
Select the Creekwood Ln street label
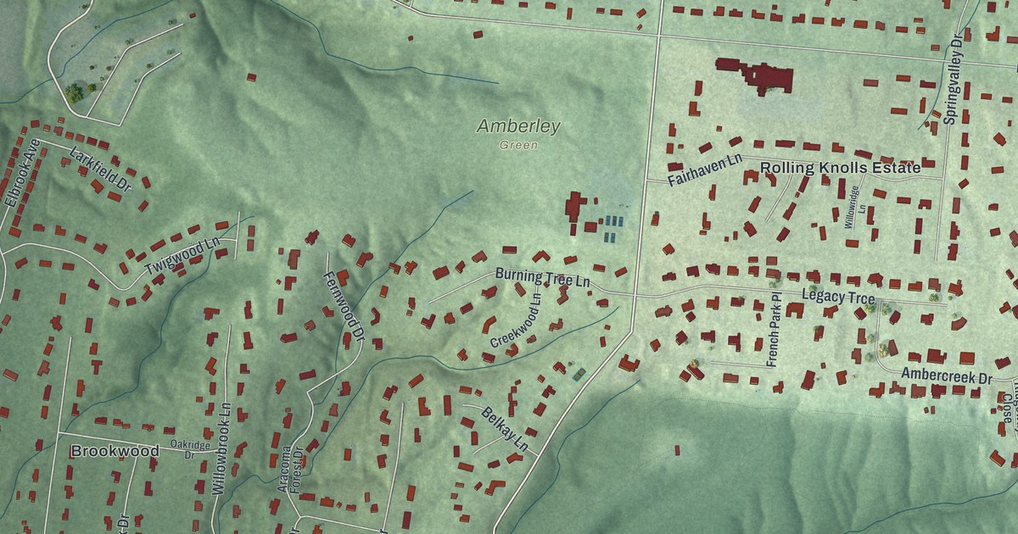click(515, 321)
